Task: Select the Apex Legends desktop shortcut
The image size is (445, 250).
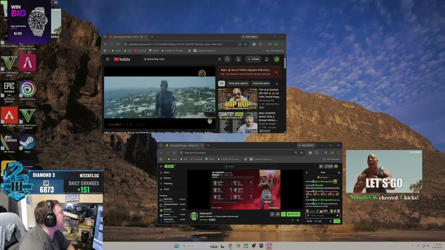Action: click(9, 117)
